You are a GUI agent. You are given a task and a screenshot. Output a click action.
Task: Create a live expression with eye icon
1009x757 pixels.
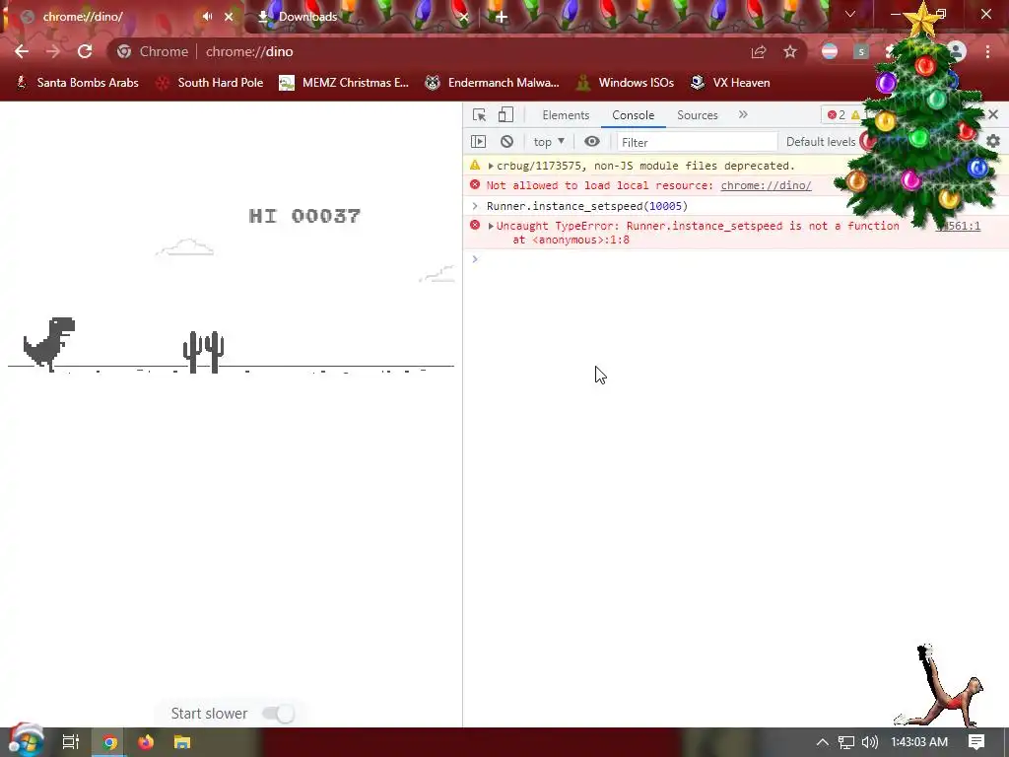coord(592,142)
